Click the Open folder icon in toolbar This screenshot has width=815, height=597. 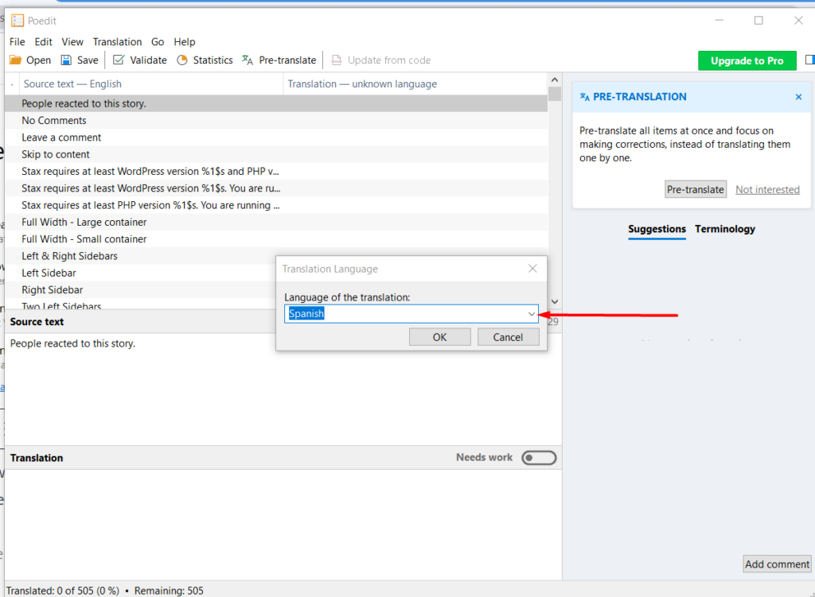pos(16,60)
